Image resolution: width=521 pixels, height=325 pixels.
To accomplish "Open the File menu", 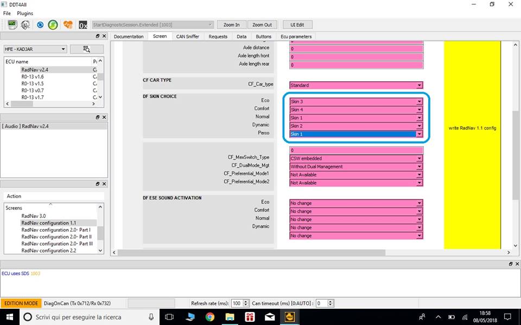I will pos(7,13).
